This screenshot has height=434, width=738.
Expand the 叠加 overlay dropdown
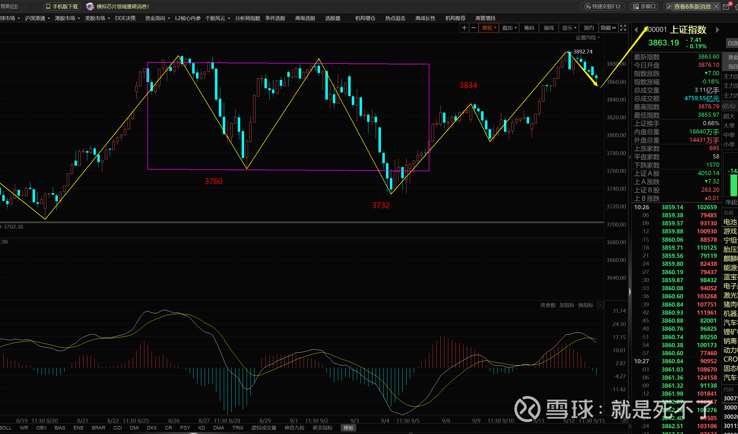pos(509,28)
